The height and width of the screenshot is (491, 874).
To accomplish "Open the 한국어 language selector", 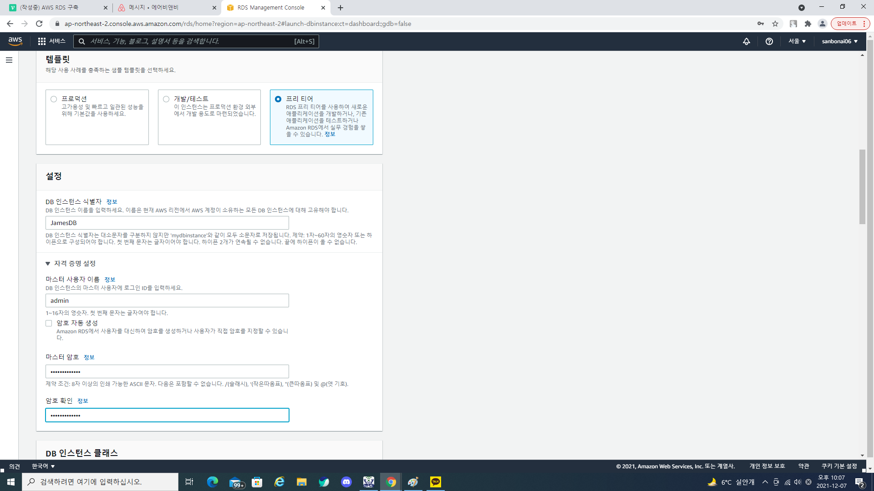I will [x=43, y=466].
